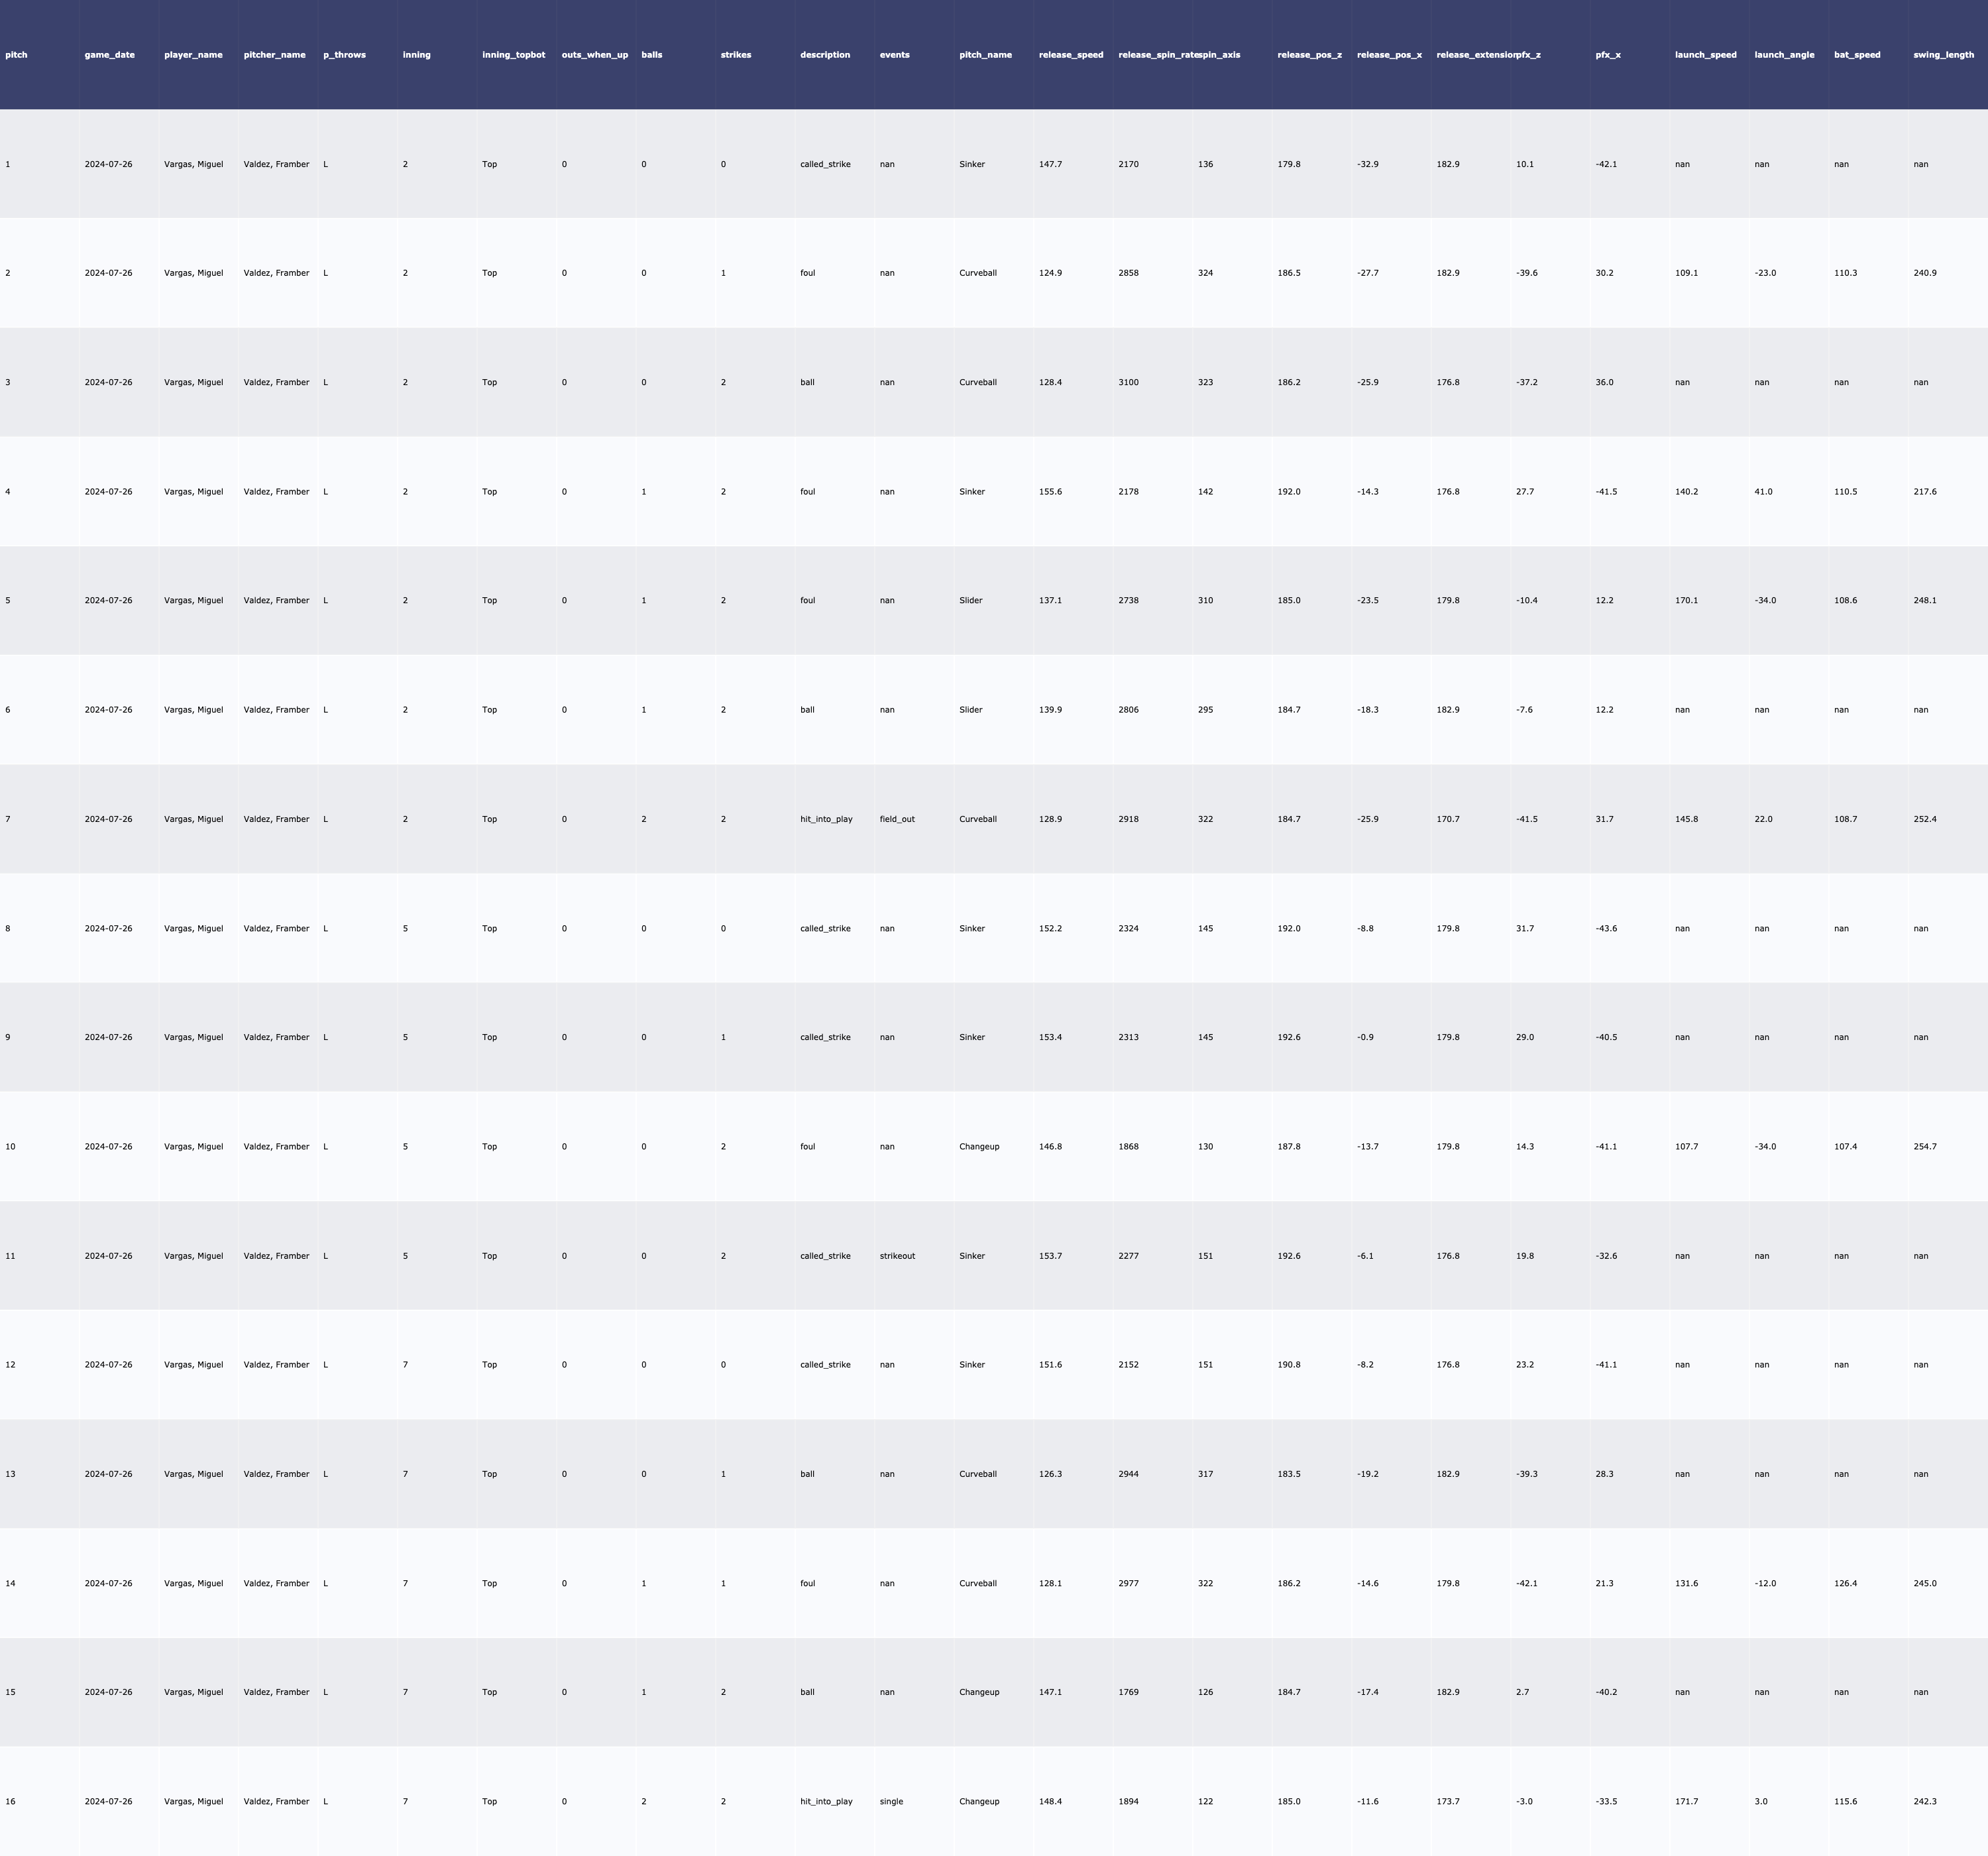1988x1856 pixels.
Task: Click launch speed value 171.7
Action: pos(1686,1801)
